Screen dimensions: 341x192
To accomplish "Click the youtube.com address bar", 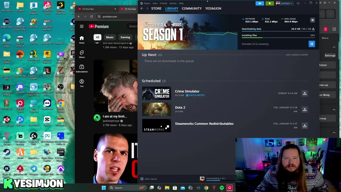I will (116, 17).
